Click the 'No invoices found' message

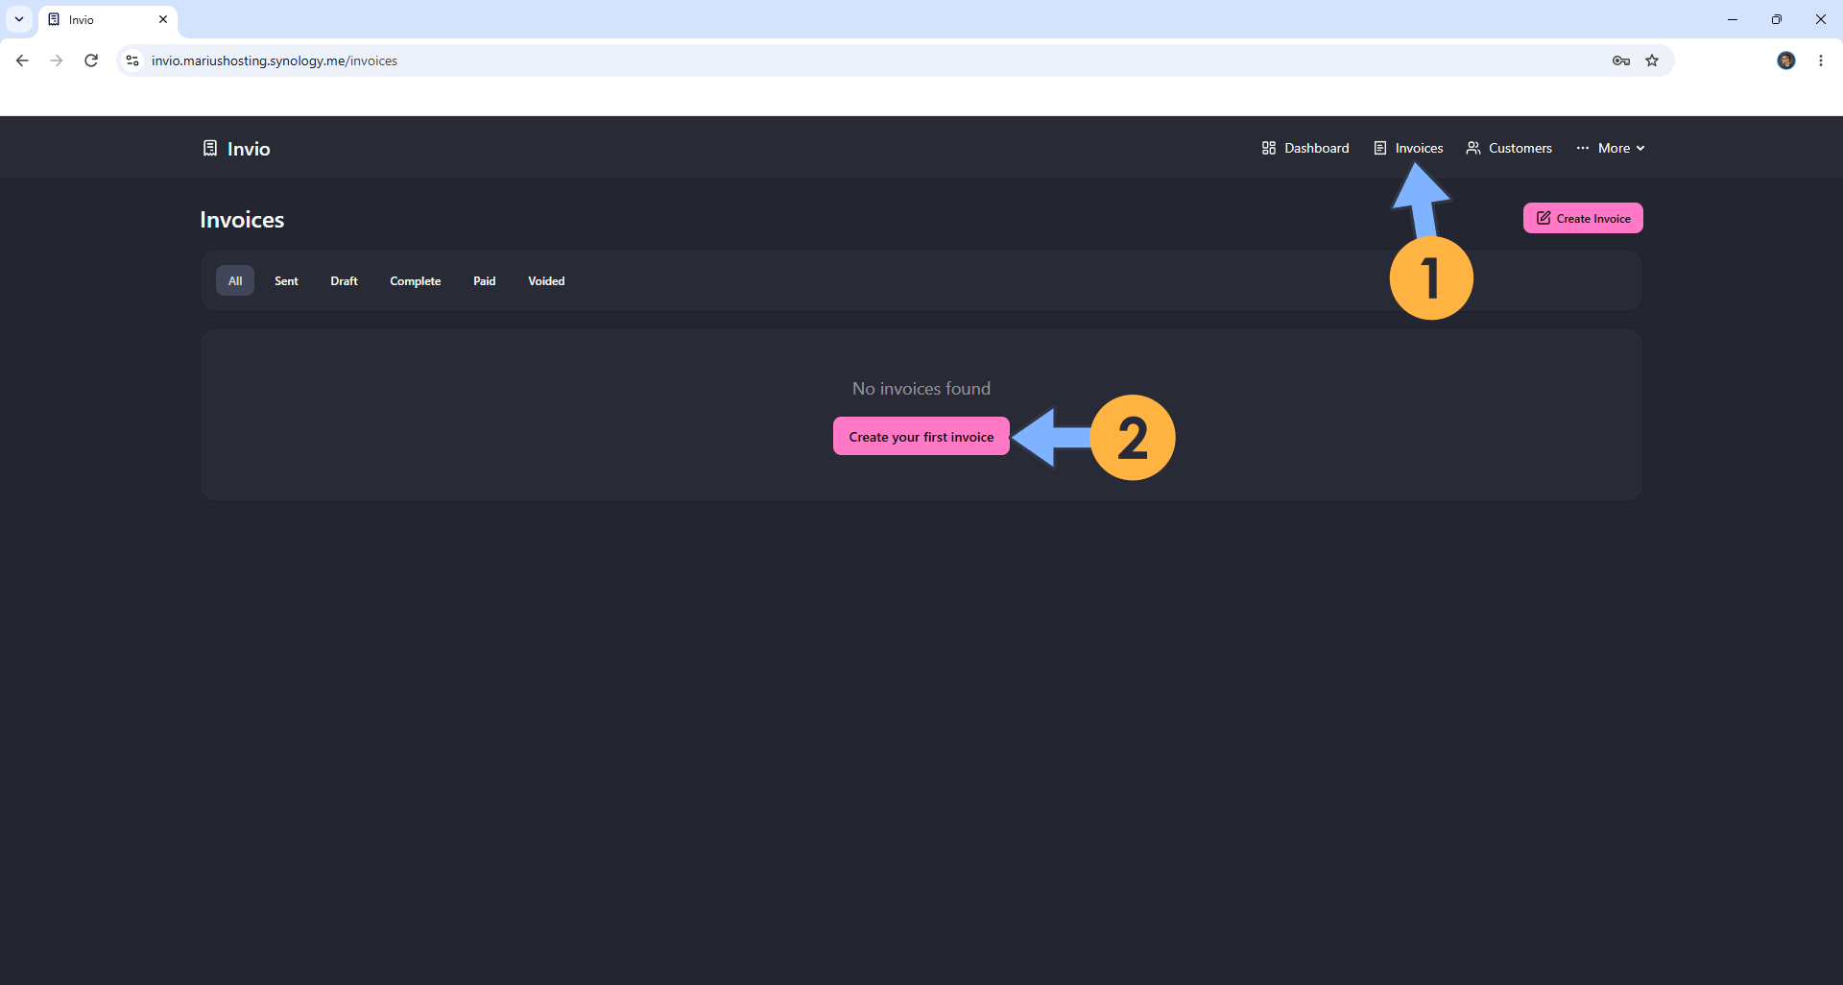tap(921, 389)
